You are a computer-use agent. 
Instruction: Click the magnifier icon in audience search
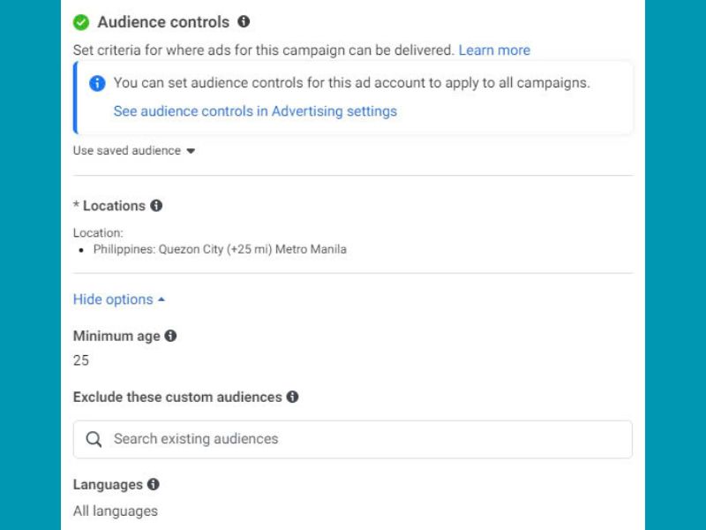(94, 439)
